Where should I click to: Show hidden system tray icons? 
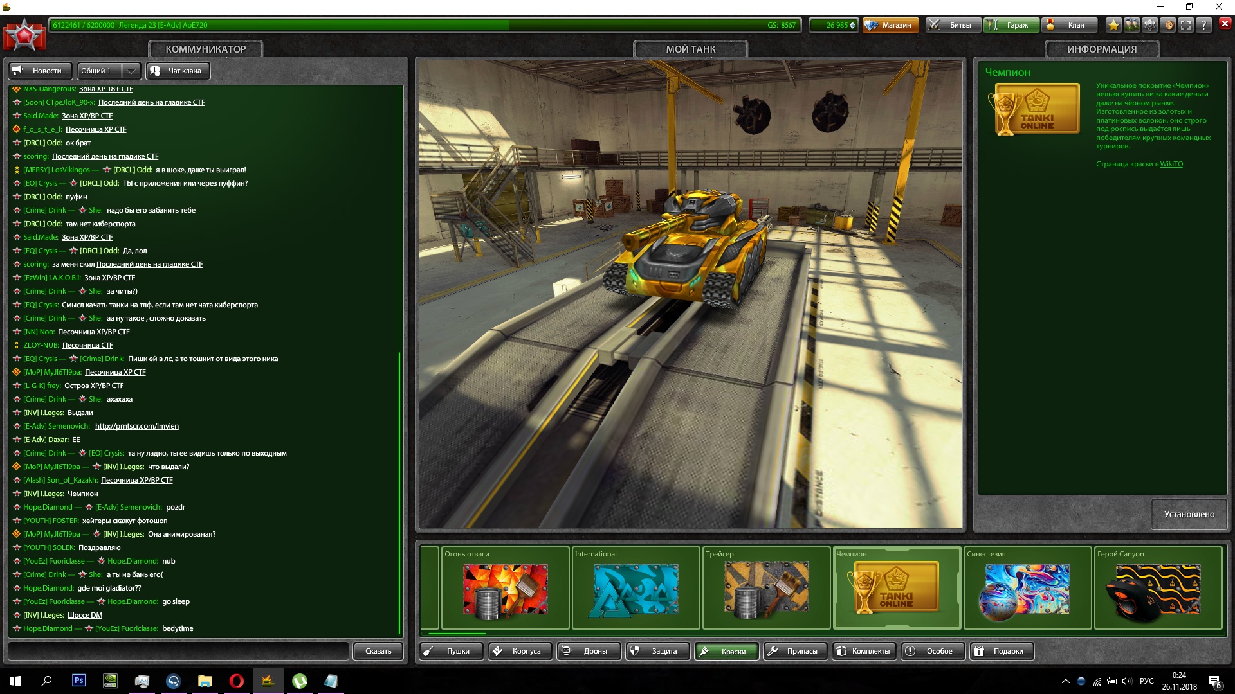pyautogui.click(x=1066, y=681)
